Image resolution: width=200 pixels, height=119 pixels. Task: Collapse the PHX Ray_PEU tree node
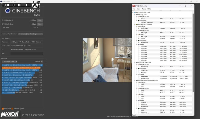[x=134, y=14]
